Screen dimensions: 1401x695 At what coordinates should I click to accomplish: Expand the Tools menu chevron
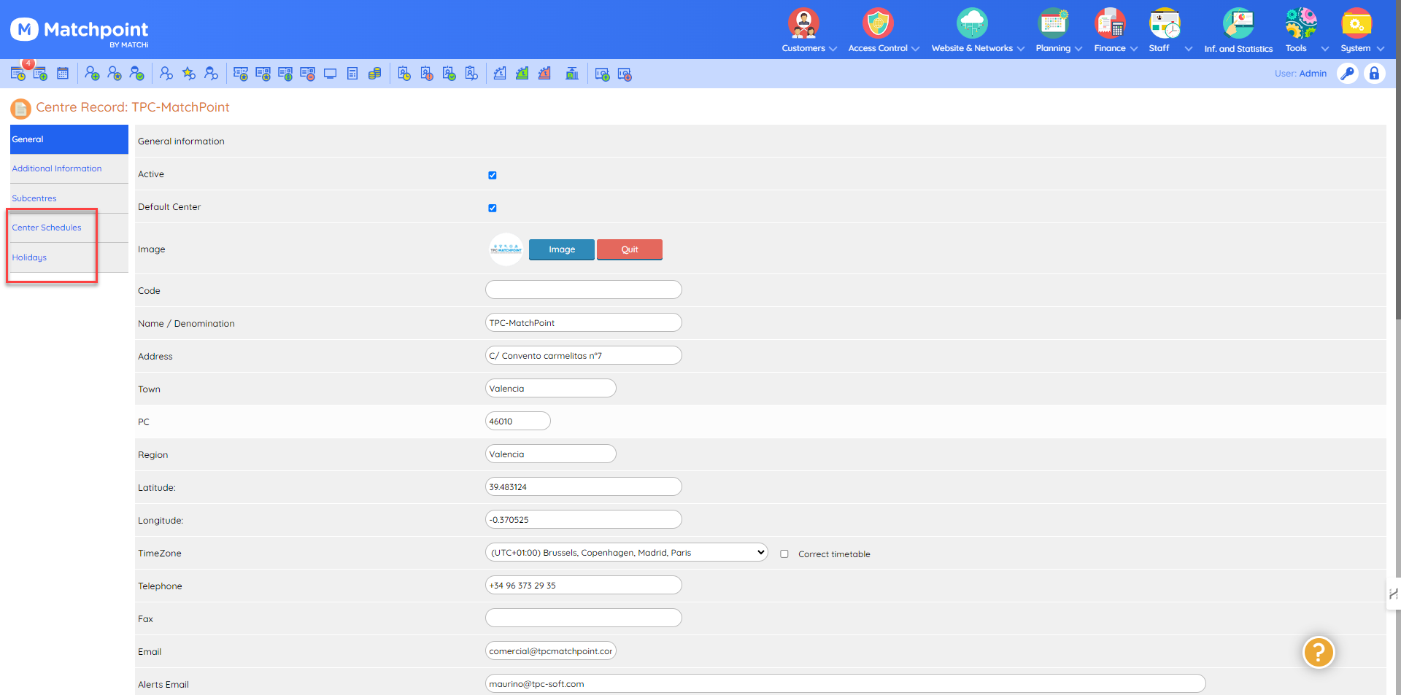pyautogui.click(x=1325, y=49)
